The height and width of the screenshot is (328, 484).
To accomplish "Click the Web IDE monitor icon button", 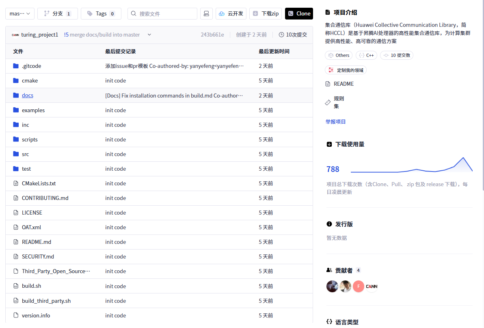I will (x=206, y=13).
